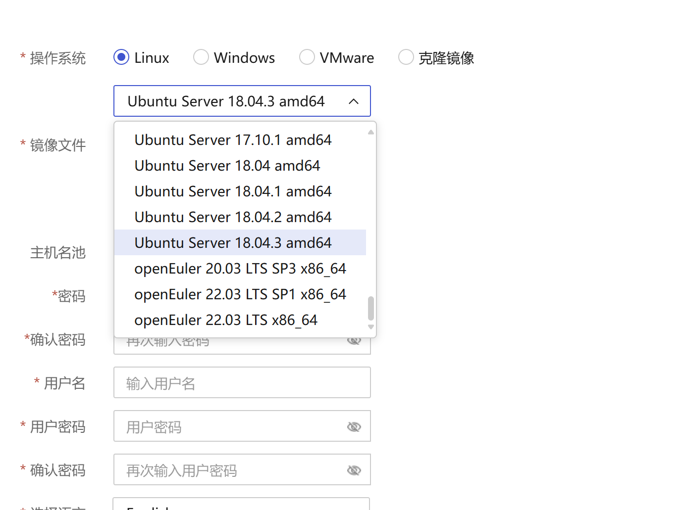Pick the 克隆镜像 radio option

point(406,57)
